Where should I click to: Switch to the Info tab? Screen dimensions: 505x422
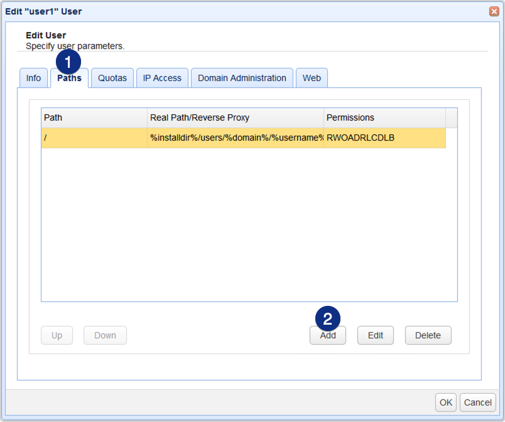click(x=33, y=78)
